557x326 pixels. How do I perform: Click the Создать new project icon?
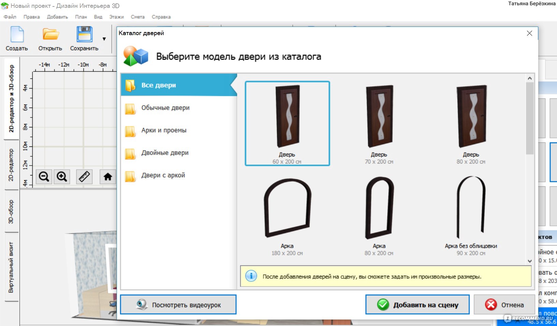[x=17, y=35]
